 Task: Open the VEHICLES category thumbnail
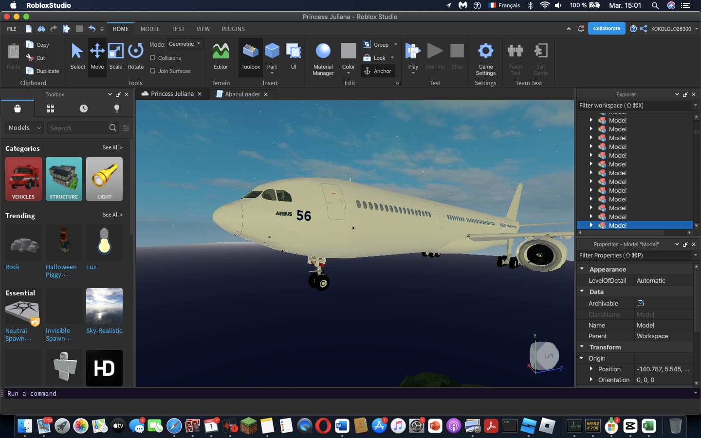click(23, 179)
